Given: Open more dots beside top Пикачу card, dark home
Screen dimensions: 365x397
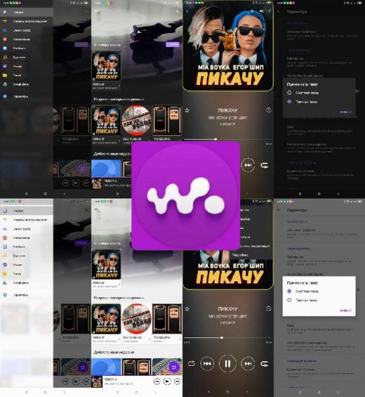Looking at the screenshot, I should point(119,86).
